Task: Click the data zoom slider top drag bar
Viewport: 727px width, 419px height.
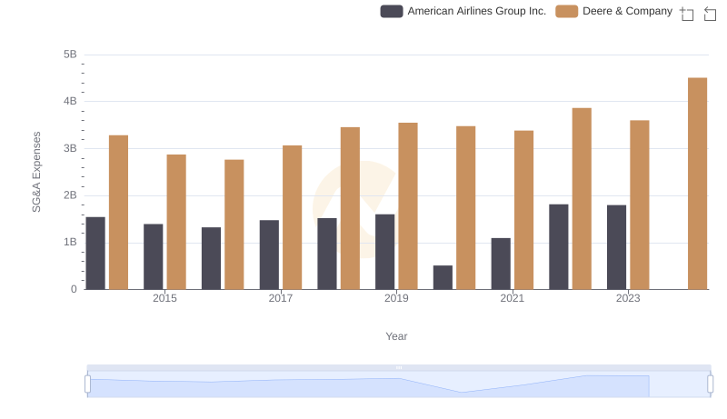Action: point(399,367)
